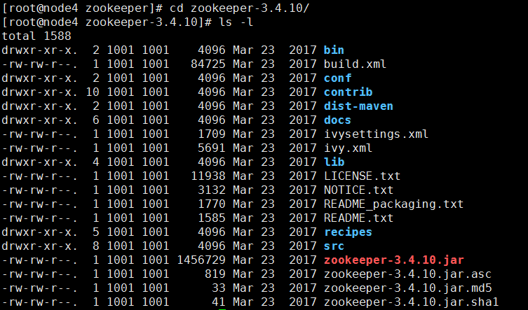Select README.txt file name

coord(358,218)
